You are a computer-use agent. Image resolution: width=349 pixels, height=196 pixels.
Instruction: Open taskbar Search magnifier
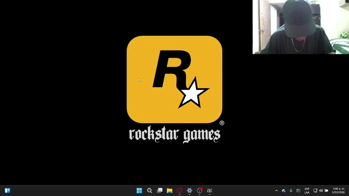point(149,191)
